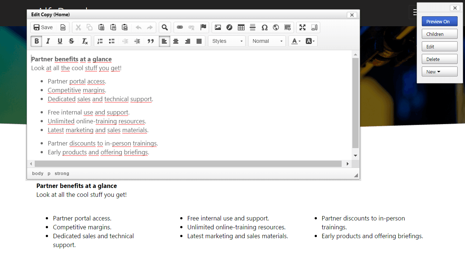Click 'Partner benefits at a glance' heading in editor
Screen dimensions: 465x267
click(72, 59)
